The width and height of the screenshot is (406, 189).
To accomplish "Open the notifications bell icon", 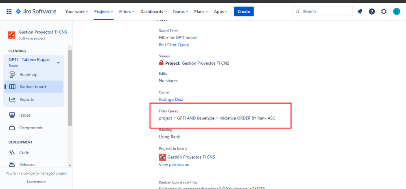I will pos(360,11).
